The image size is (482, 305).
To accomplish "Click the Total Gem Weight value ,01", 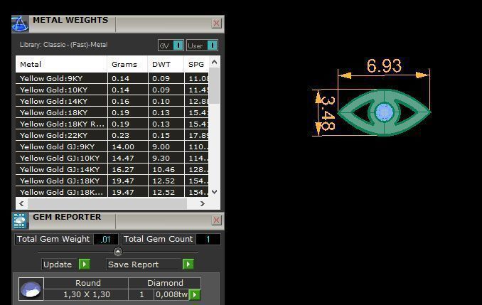I will (x=105, y=239).
